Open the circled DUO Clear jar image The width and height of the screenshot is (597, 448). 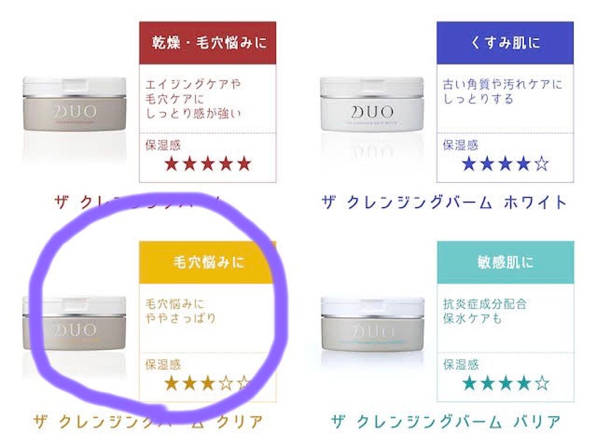point(74,323)
